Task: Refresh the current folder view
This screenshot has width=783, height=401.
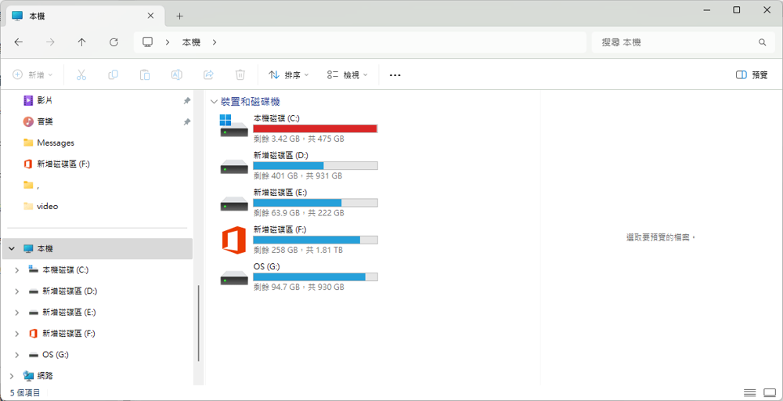Action: point(114,42)
